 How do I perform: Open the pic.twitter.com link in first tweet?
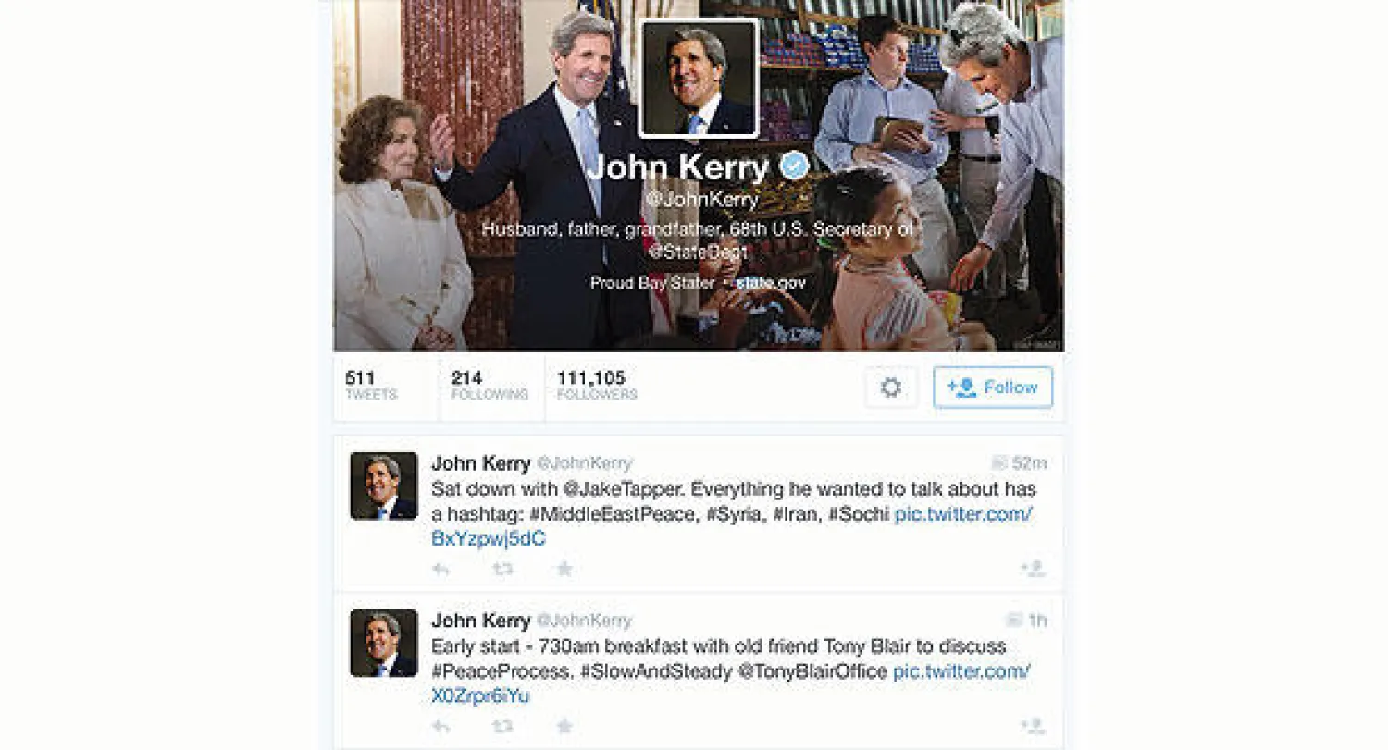[x=731, y=526]
